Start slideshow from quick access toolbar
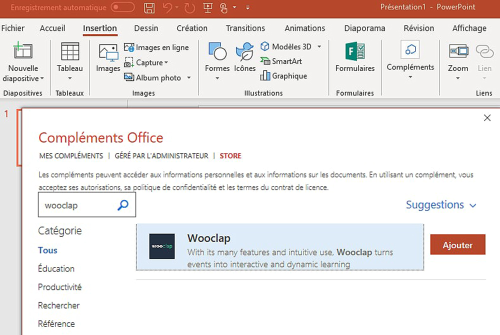This screenshot has width=500, height=335. tap(208, 7)
